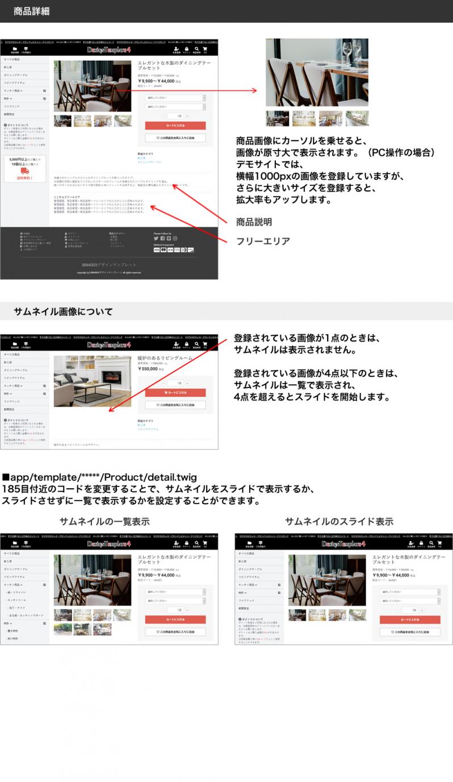This screenshot has width=453, height=782.
Task: Decrease quantity with minus in top dining-set screenshot
Action: tap(164, 116)
